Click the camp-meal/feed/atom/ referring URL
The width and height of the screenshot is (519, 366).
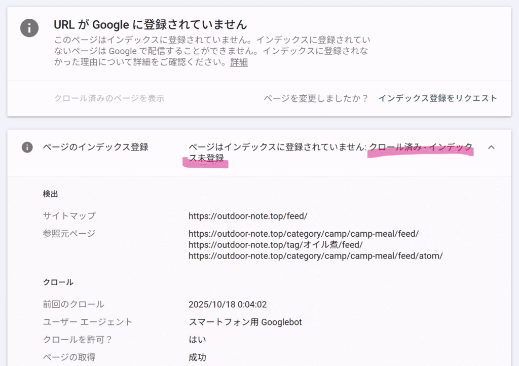coord(315,256)
